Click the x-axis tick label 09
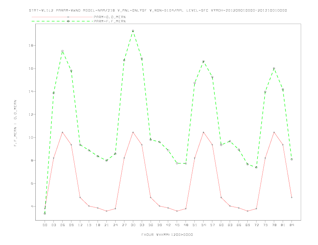Image resolution: width=318 pixels, height=245 pixels. pos(71,225)
